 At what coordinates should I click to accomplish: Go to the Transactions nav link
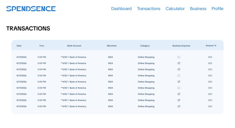149,9
